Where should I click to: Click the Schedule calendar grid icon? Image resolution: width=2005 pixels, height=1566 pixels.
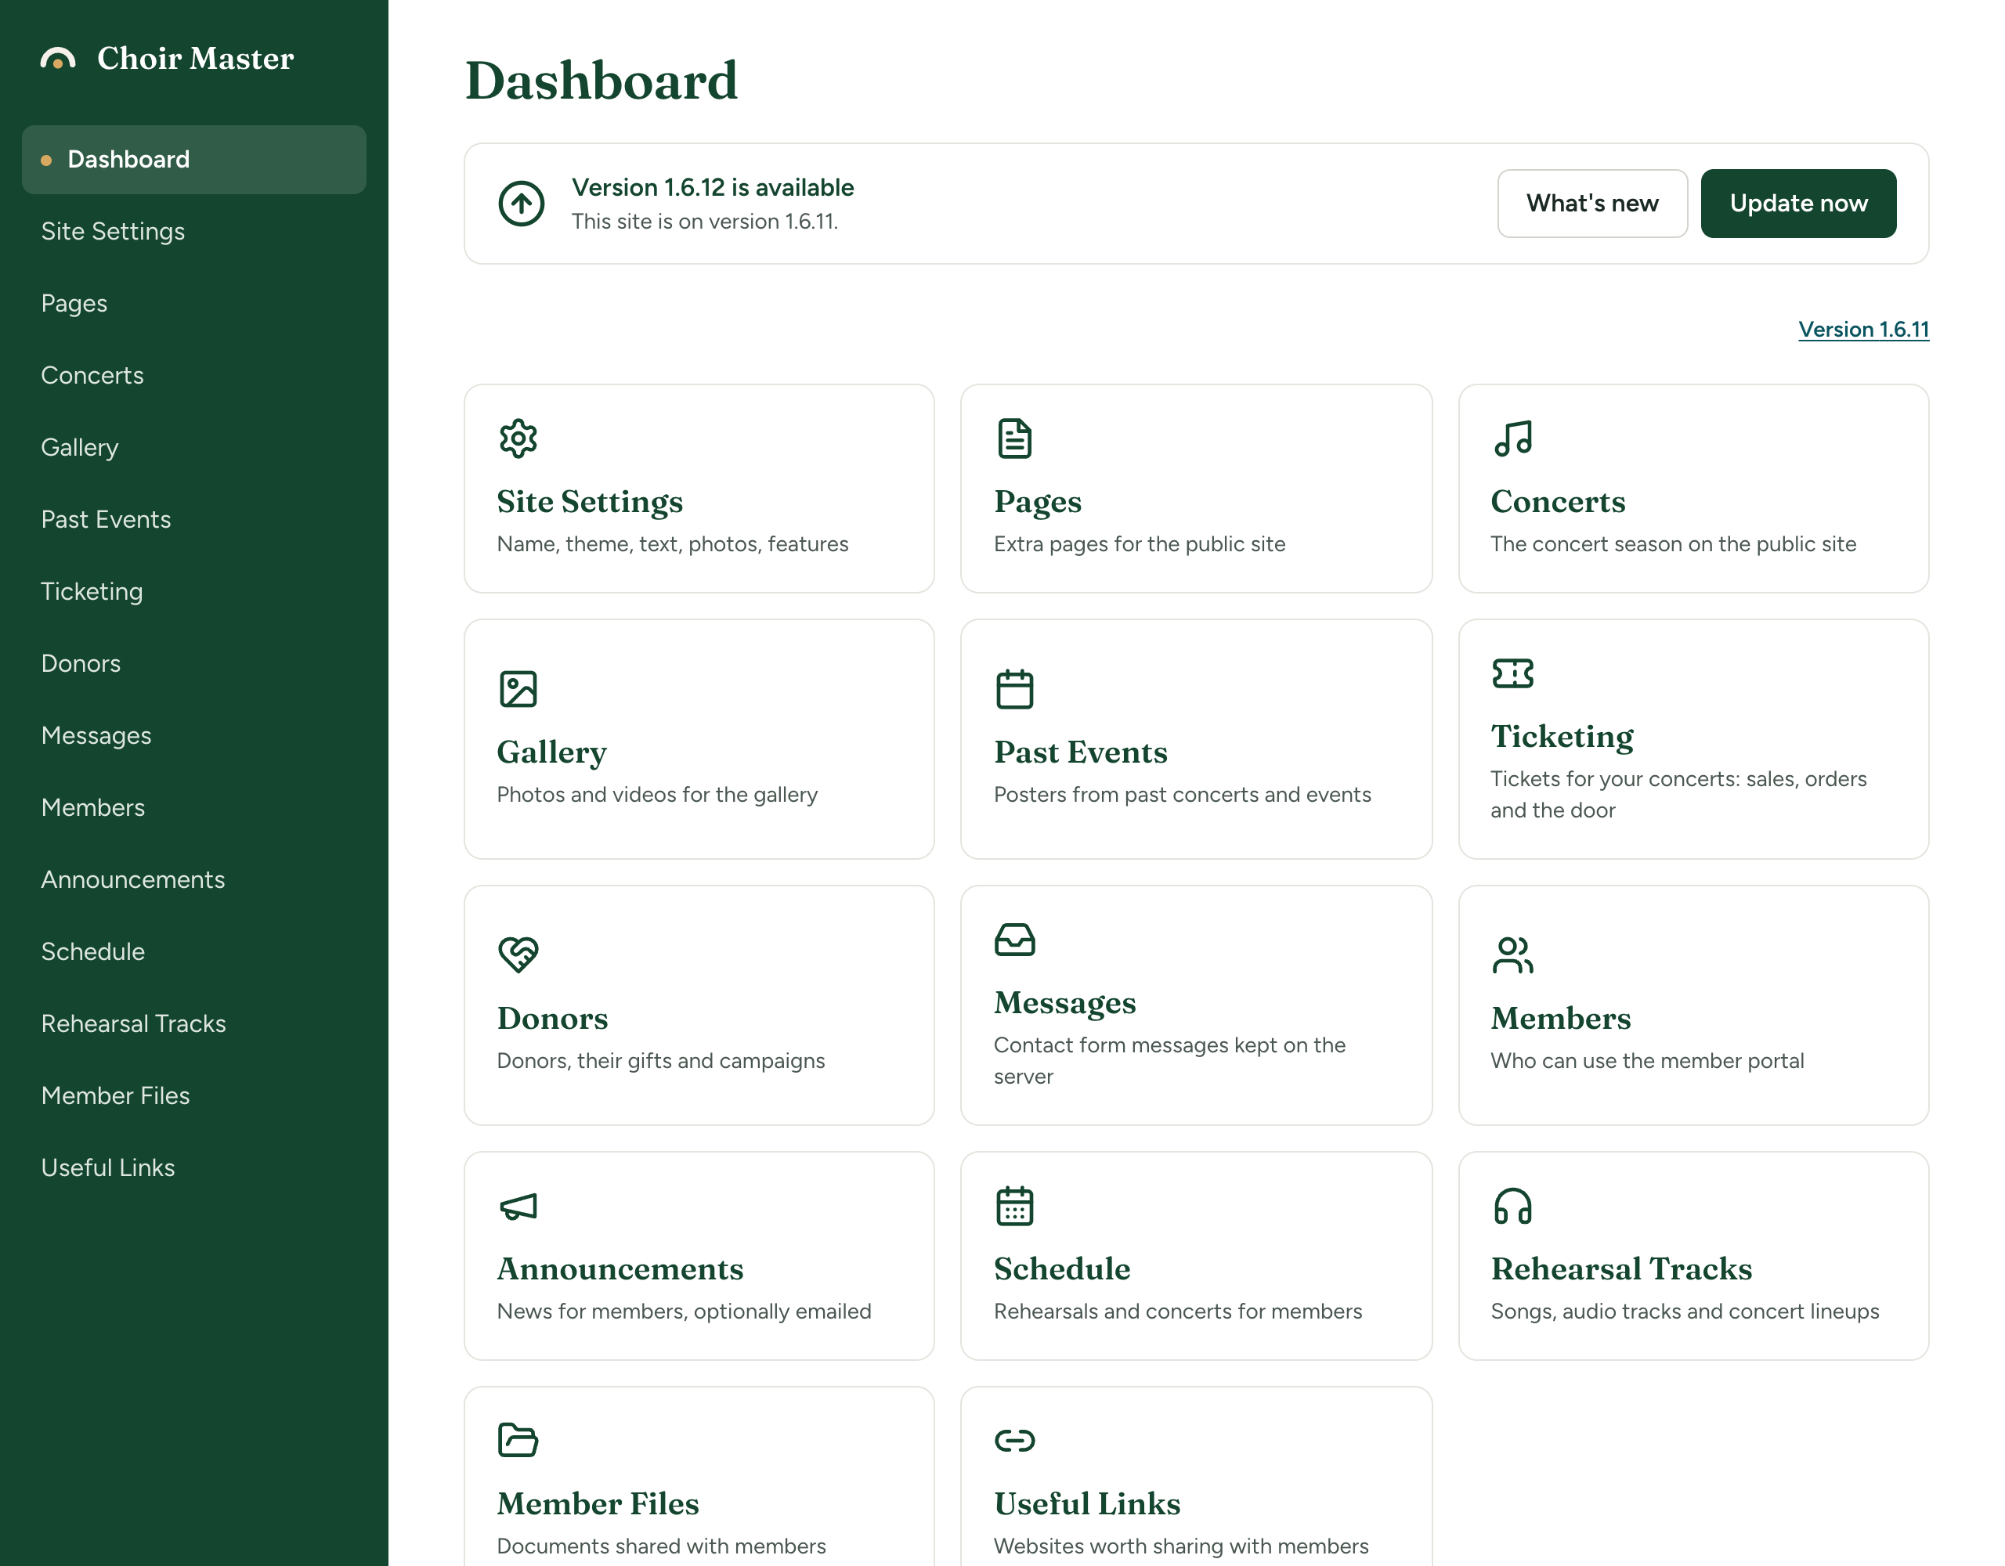1014,1206
